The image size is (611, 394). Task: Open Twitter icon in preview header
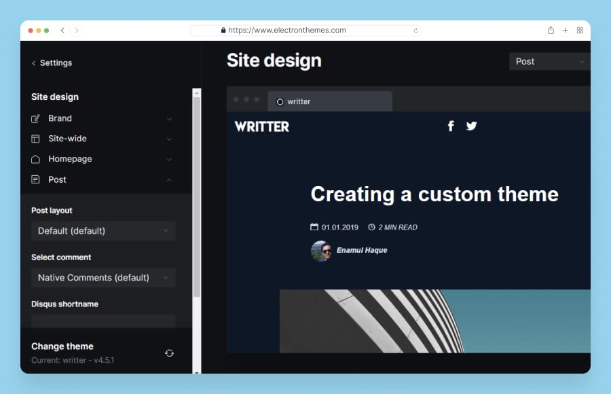click(472, 126)
